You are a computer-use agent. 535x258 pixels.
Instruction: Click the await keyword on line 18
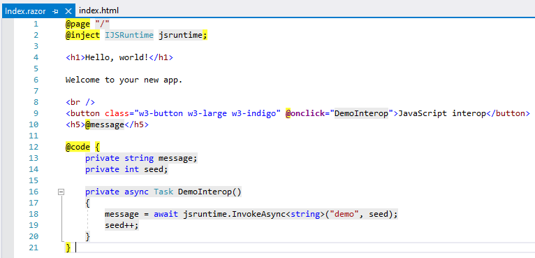[166, 214]
